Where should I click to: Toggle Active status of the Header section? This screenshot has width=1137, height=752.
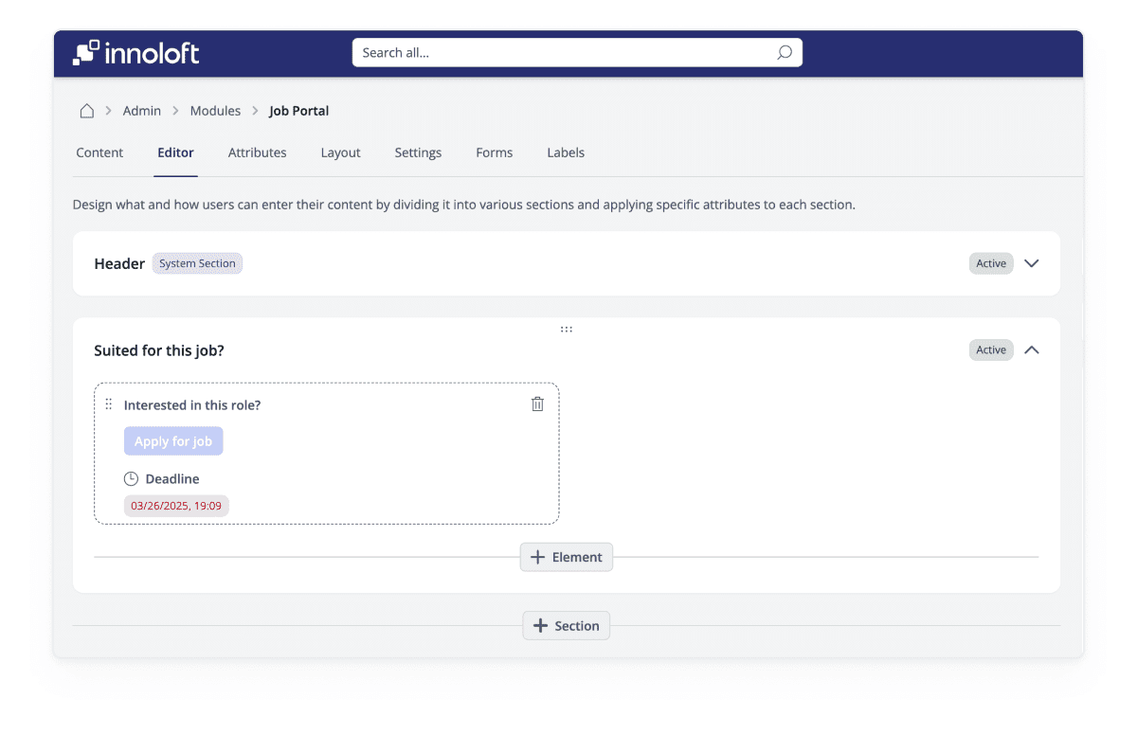coord(990,263)
